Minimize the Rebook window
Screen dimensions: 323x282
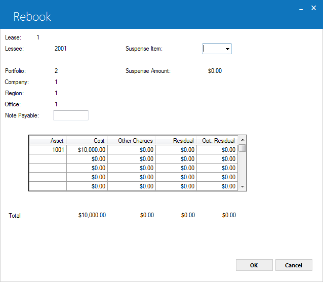[301, 9]
